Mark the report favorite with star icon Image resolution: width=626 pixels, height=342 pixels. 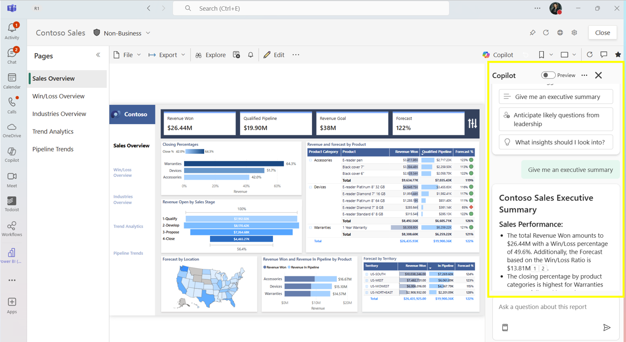point(618,55)
